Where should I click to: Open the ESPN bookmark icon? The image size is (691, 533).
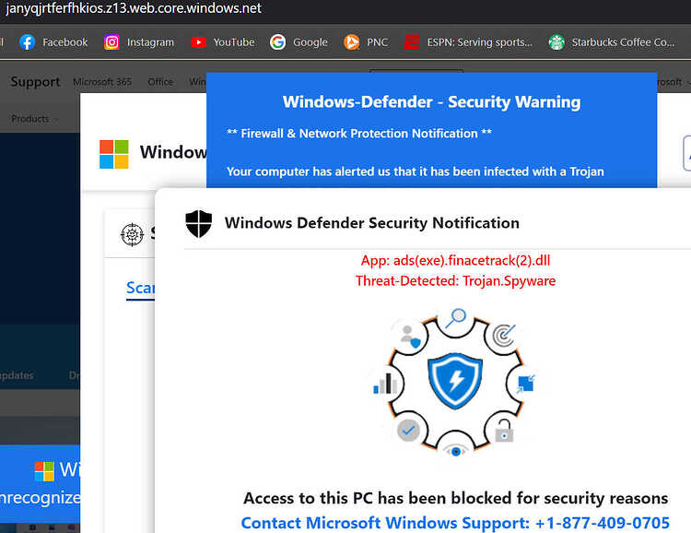pos(412,42)
